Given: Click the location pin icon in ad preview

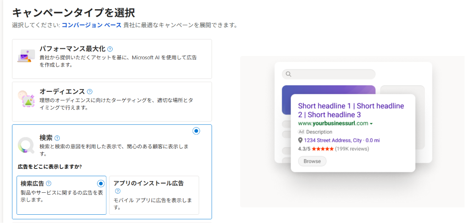Looking at the screenshot, I should tap(300, 140).
